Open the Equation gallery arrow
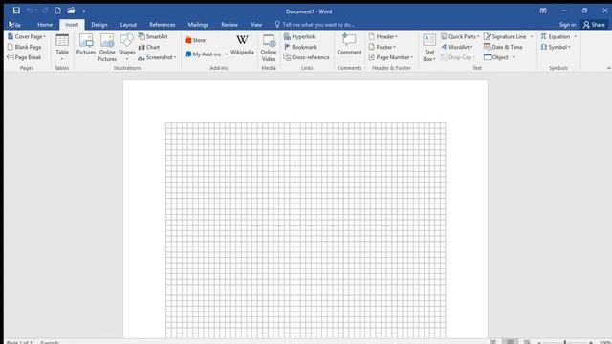The height and width of the screenshot is (344, 612). click(576, 36)
